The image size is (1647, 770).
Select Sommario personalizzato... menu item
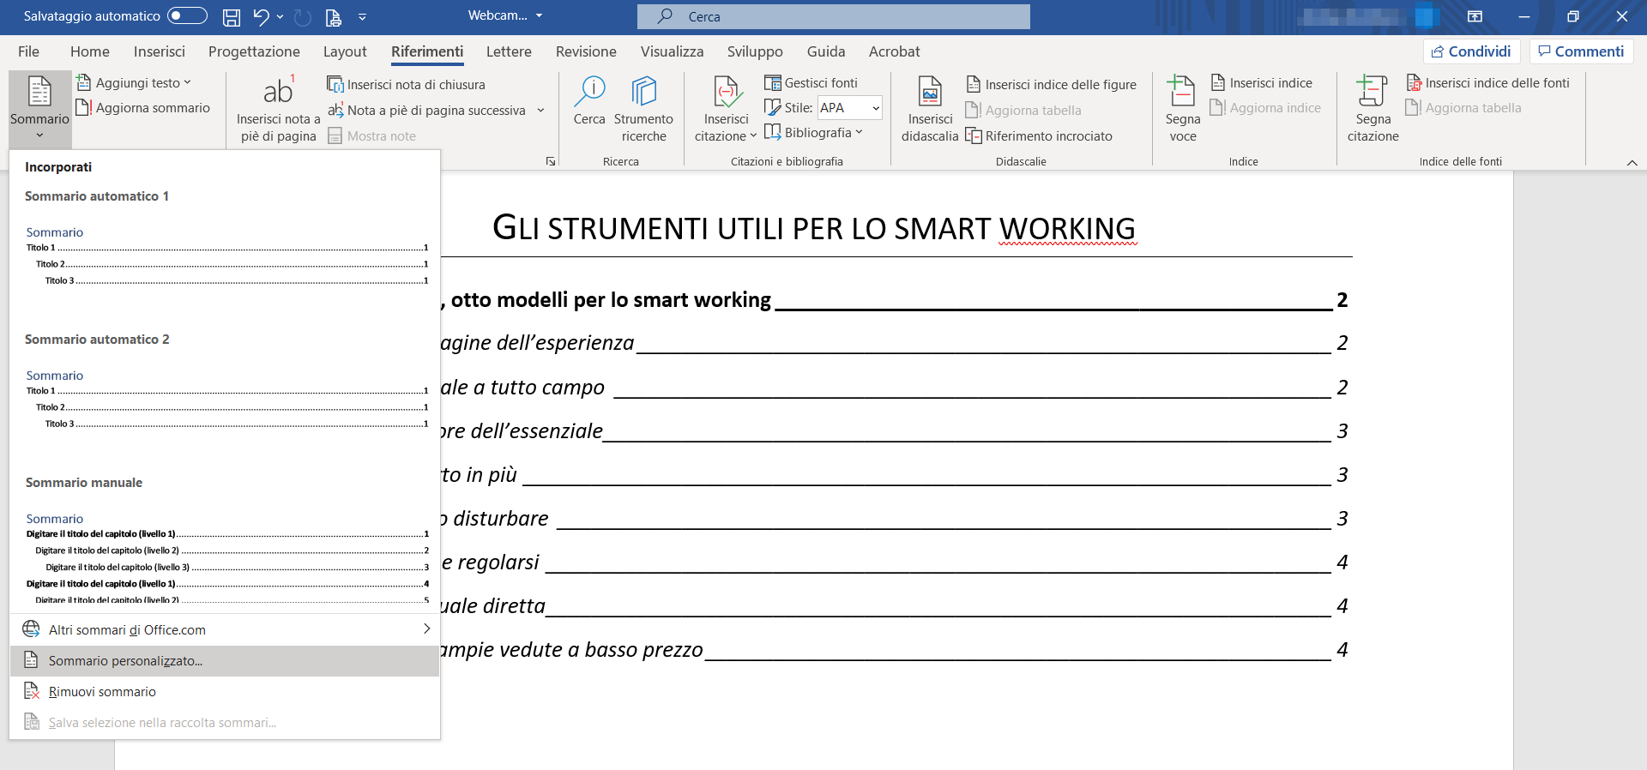click(x=125, y=661)
